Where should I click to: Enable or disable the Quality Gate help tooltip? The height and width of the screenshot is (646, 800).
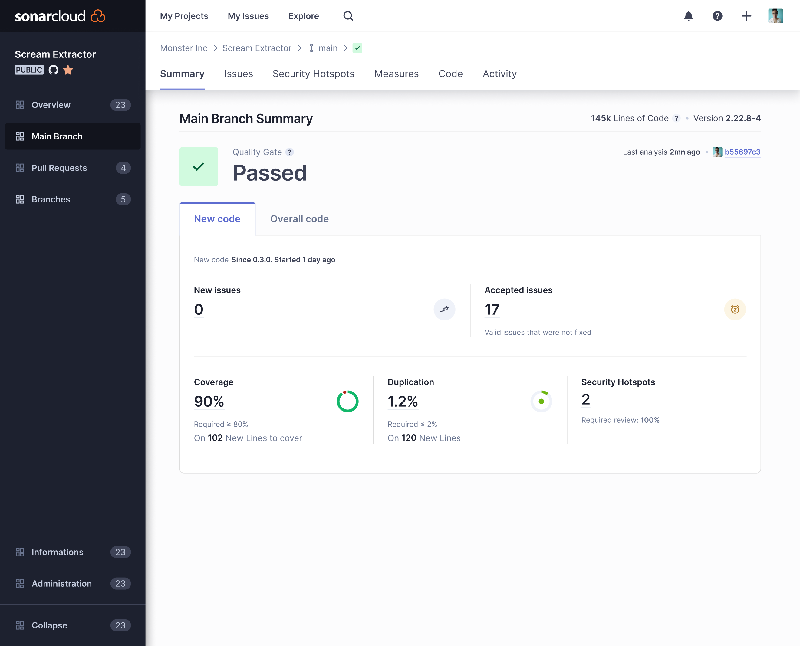(290, 152)
